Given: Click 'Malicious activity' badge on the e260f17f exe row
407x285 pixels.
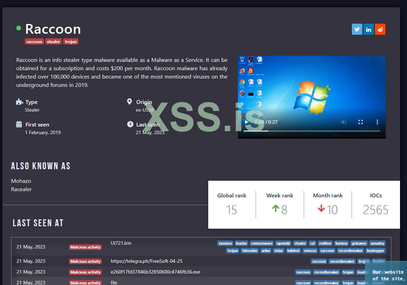Looking at the screenshot, I should point(85,272).
